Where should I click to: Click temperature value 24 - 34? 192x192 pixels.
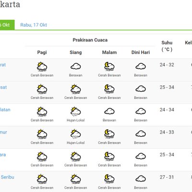point(167,110)
